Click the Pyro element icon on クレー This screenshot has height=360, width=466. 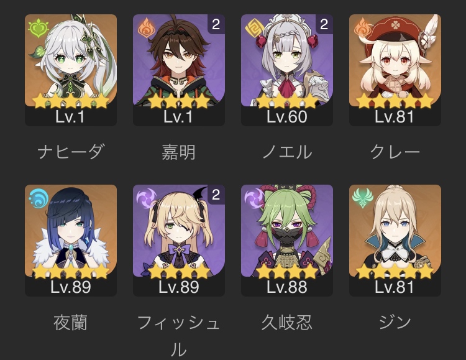coord(362,28)
